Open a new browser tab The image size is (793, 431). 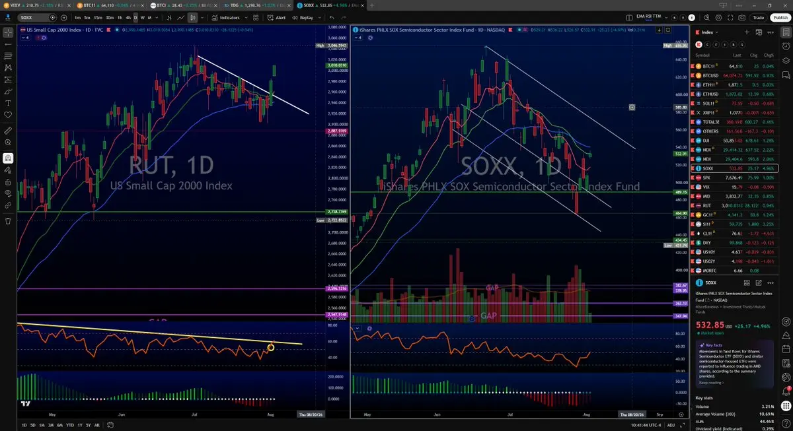point(371,4)
